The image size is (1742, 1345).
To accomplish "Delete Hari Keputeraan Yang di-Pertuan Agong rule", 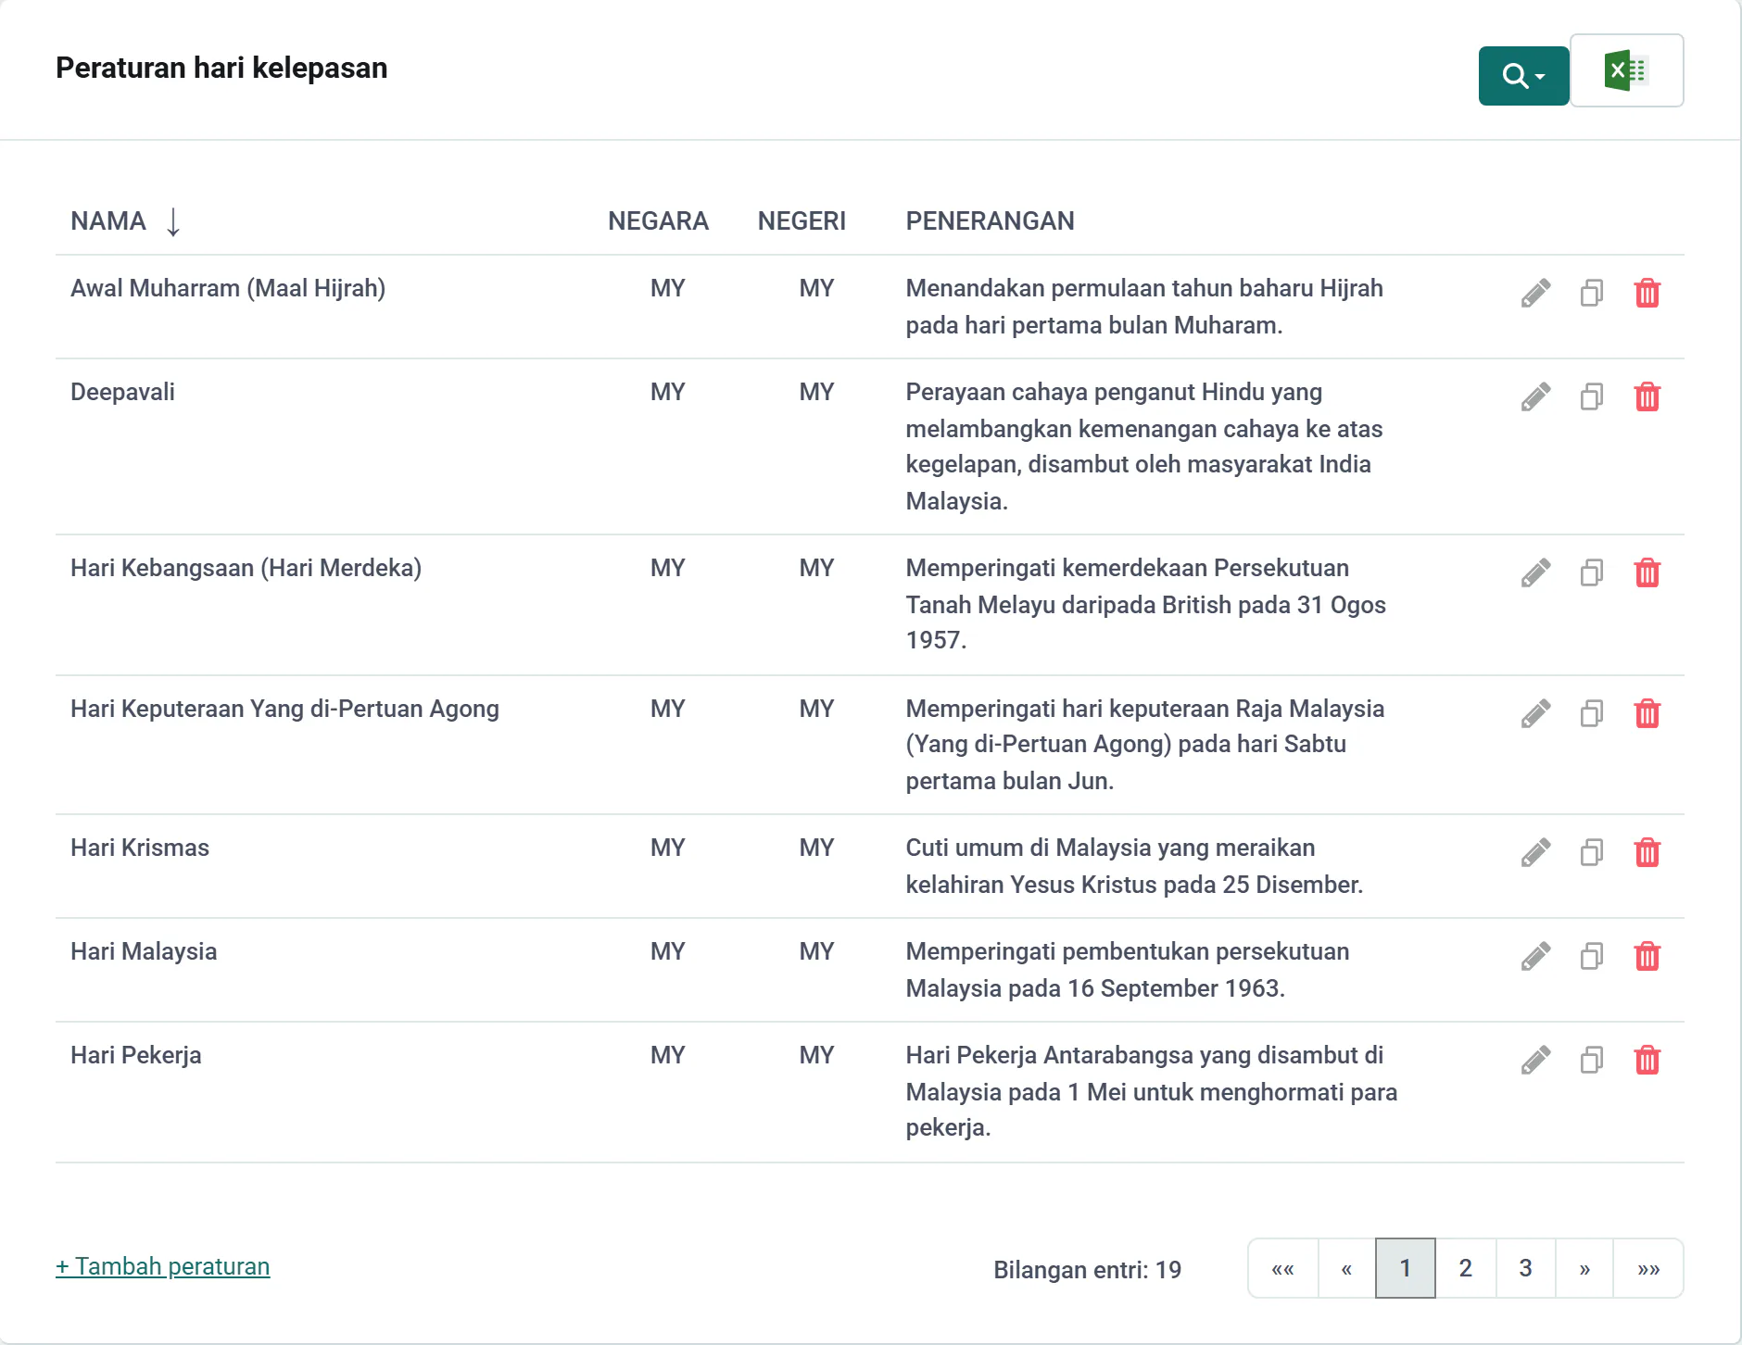I will (x=1647, y=713).
